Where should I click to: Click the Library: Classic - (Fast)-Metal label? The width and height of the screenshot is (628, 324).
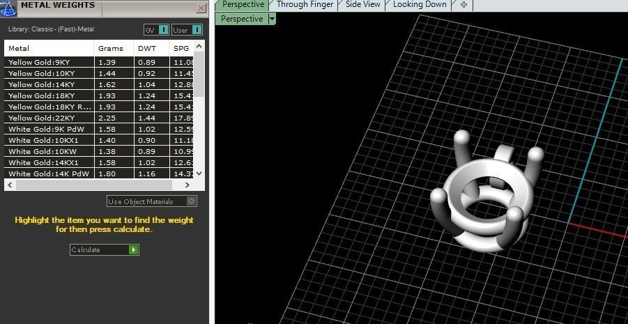tap(52, 29)
